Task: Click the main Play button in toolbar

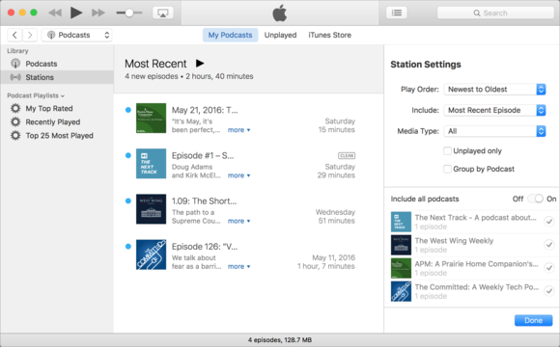Action: [x=75, y=13]
